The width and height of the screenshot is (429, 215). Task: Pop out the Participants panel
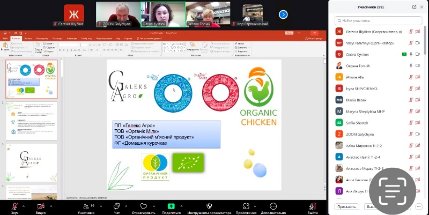pyautogui.click(x=414, y=7)
